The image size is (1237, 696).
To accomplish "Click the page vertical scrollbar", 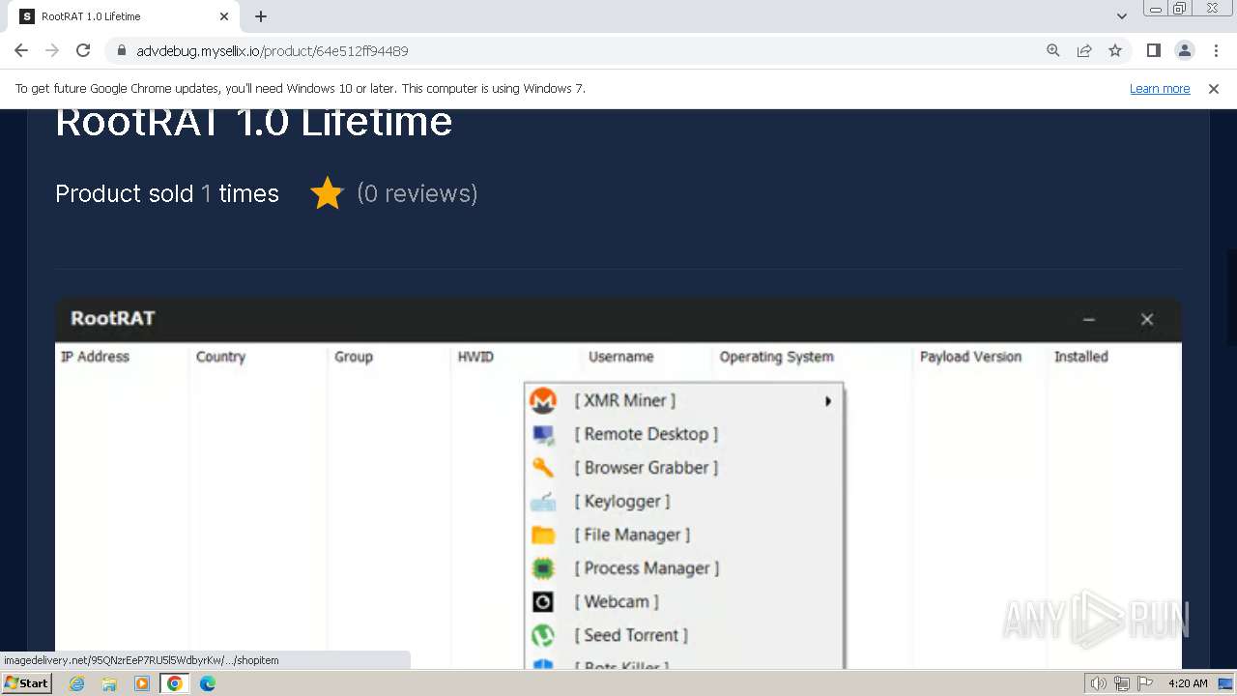I will [1231, 297].
